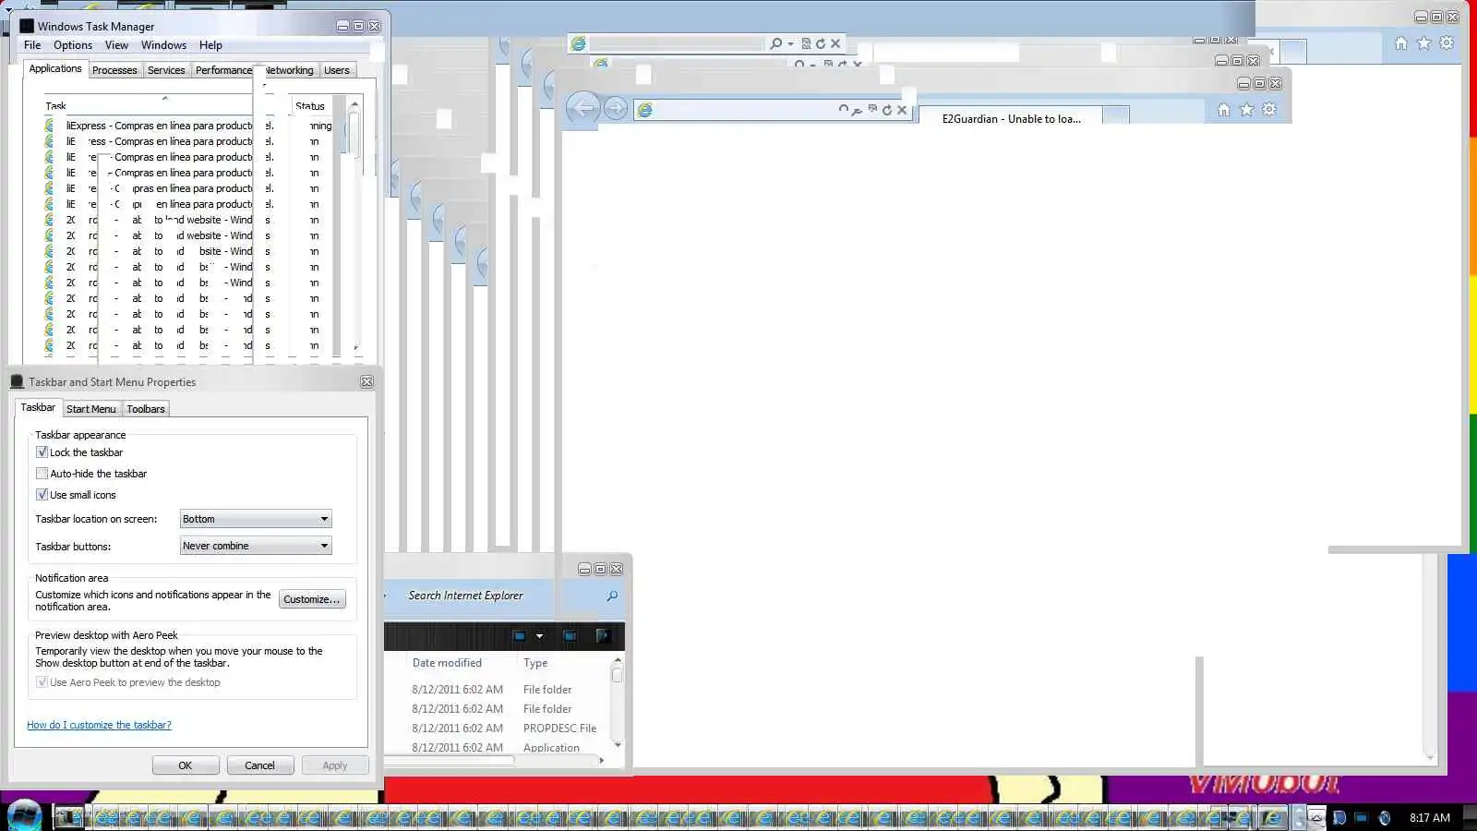The image size is (1477, 831).
Task: Click the Stop X icon in the front IE address bar
Action: [902, 110]
